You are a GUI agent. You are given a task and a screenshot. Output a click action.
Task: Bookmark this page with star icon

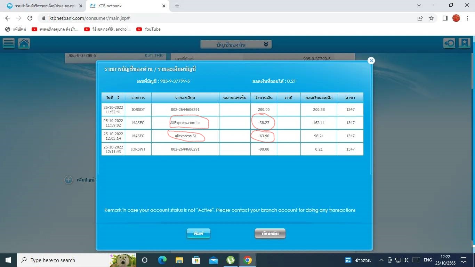coord(431,18)
